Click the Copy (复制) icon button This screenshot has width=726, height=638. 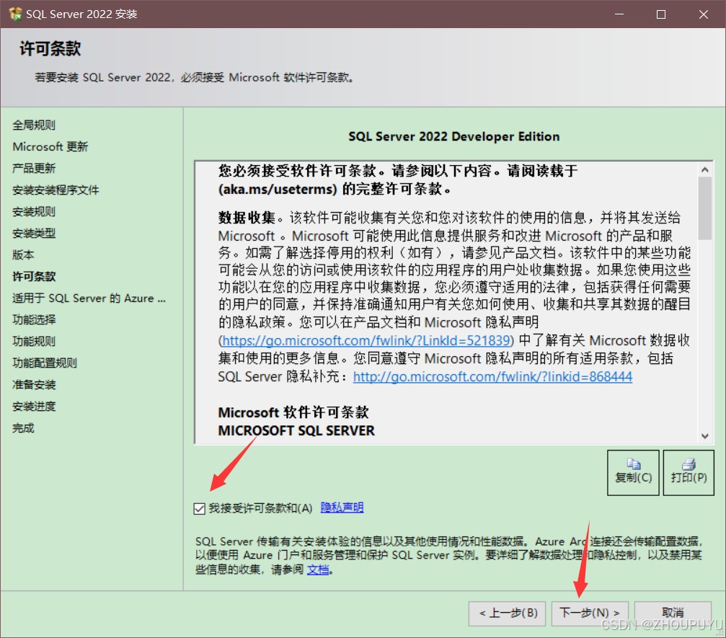click(x=633, y=472)
